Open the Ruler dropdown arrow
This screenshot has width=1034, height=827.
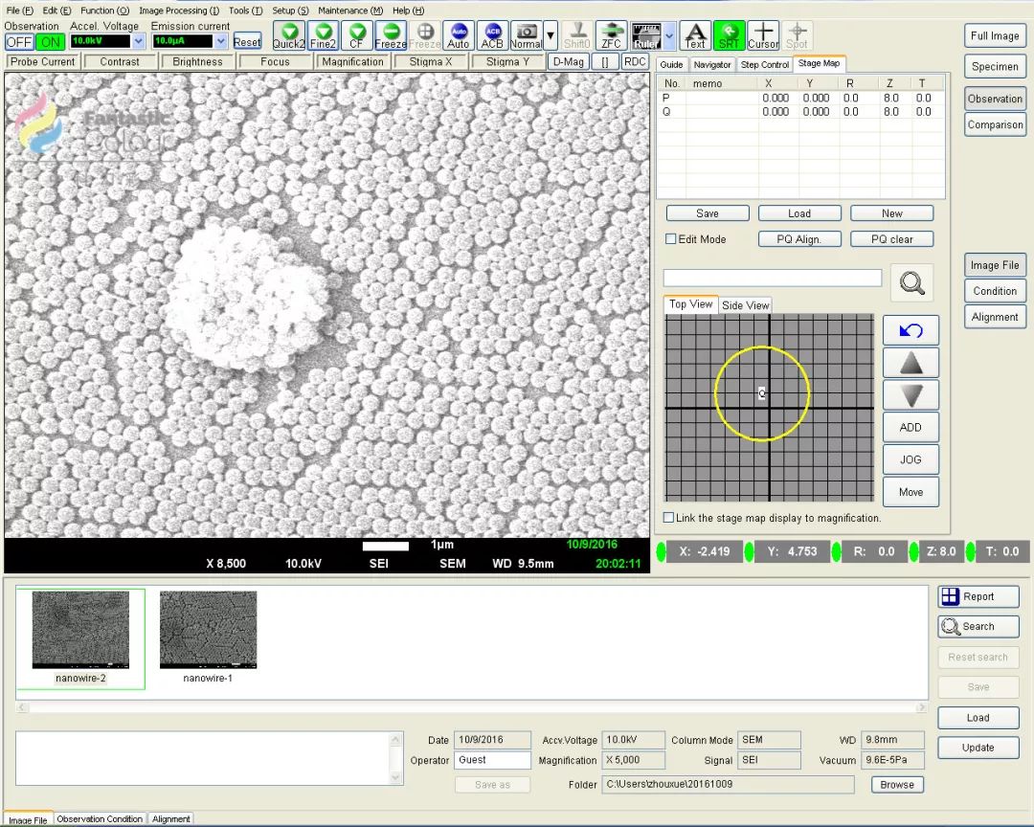tap(669, 36)
